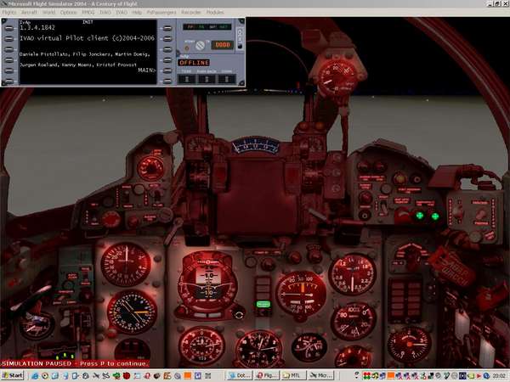The image size is (510, 382).
Task: Open the Aircraft menu
Action: [x=29, y=13]
